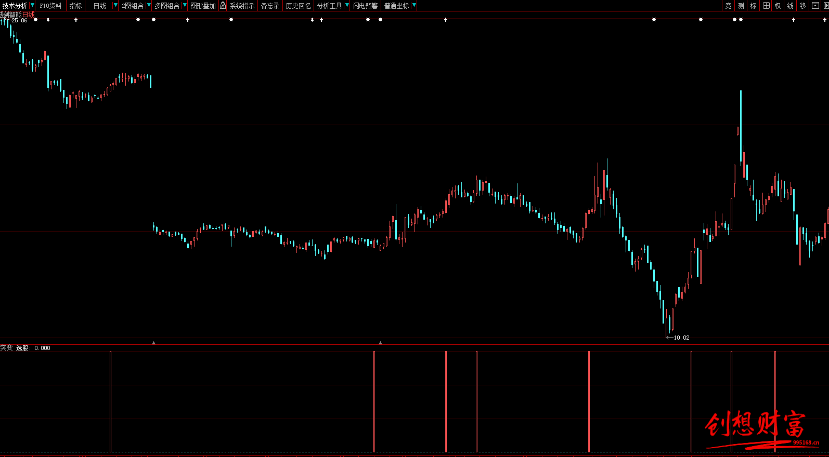Open the 备忘录 memo
Screen dimensions: 829x457
270,6
